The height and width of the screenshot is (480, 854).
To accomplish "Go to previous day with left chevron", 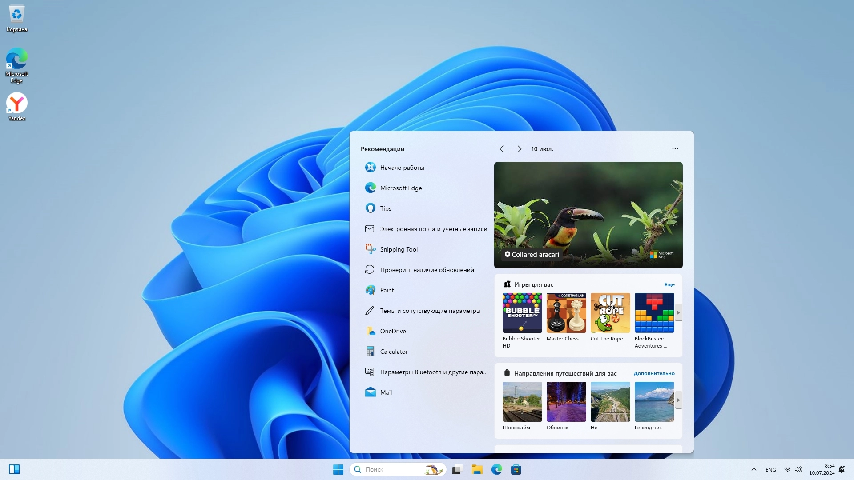I will coord(502,149).
